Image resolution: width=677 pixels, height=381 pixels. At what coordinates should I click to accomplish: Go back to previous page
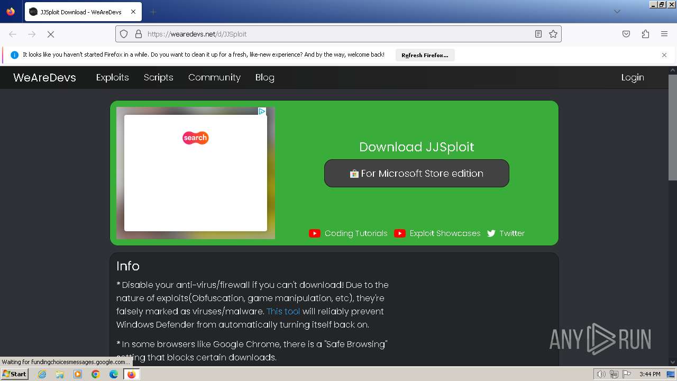pyautogui.click(x=13, y=34)
